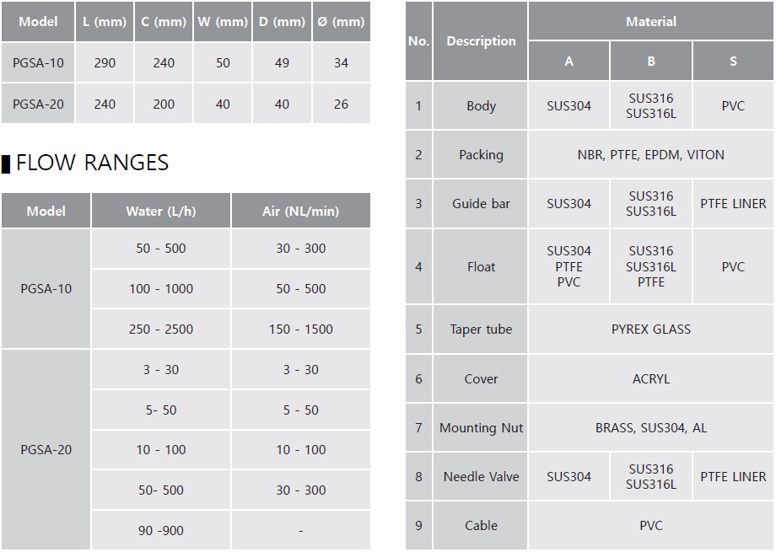Image resolution: width=776 pixels, height=552 pixels.
Task: Click the Material header cell
Action: click(x=650, y=22)
